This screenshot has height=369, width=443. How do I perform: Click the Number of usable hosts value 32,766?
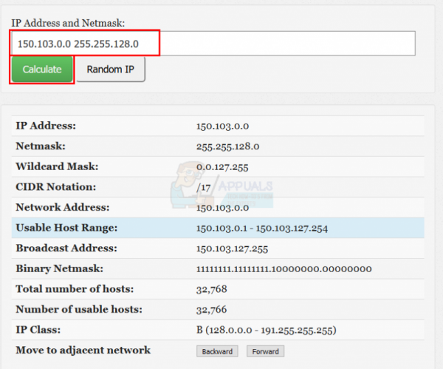(x=211, y=310)
